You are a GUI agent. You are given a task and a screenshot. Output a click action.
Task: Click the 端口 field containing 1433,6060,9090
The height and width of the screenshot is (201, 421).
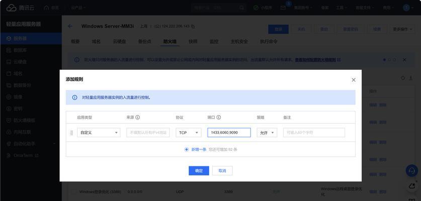click(x=229, y=133)
